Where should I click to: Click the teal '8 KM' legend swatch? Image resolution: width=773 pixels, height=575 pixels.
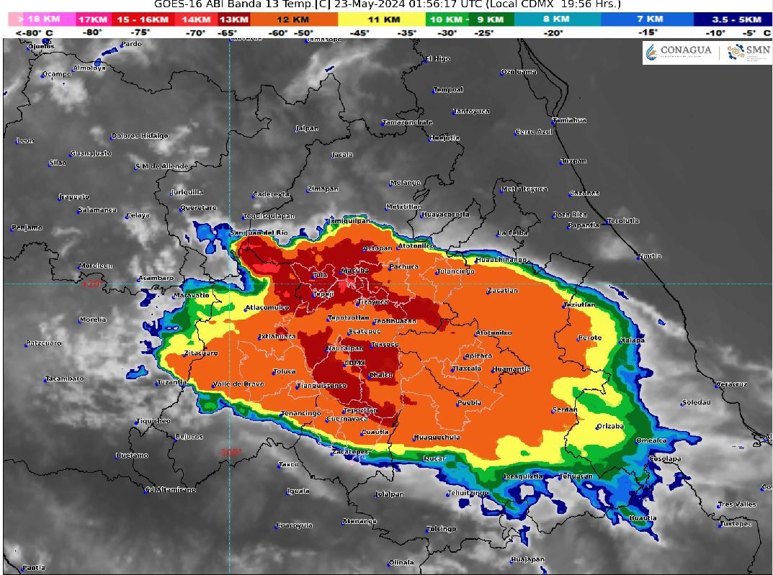[557, 19]
